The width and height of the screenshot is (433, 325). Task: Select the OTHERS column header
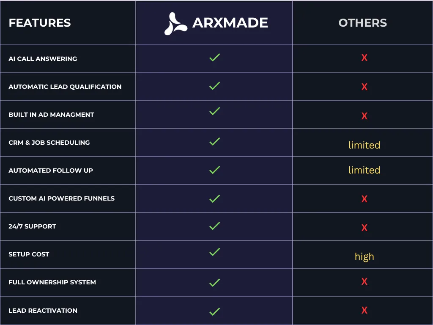[x=362, y=23]
